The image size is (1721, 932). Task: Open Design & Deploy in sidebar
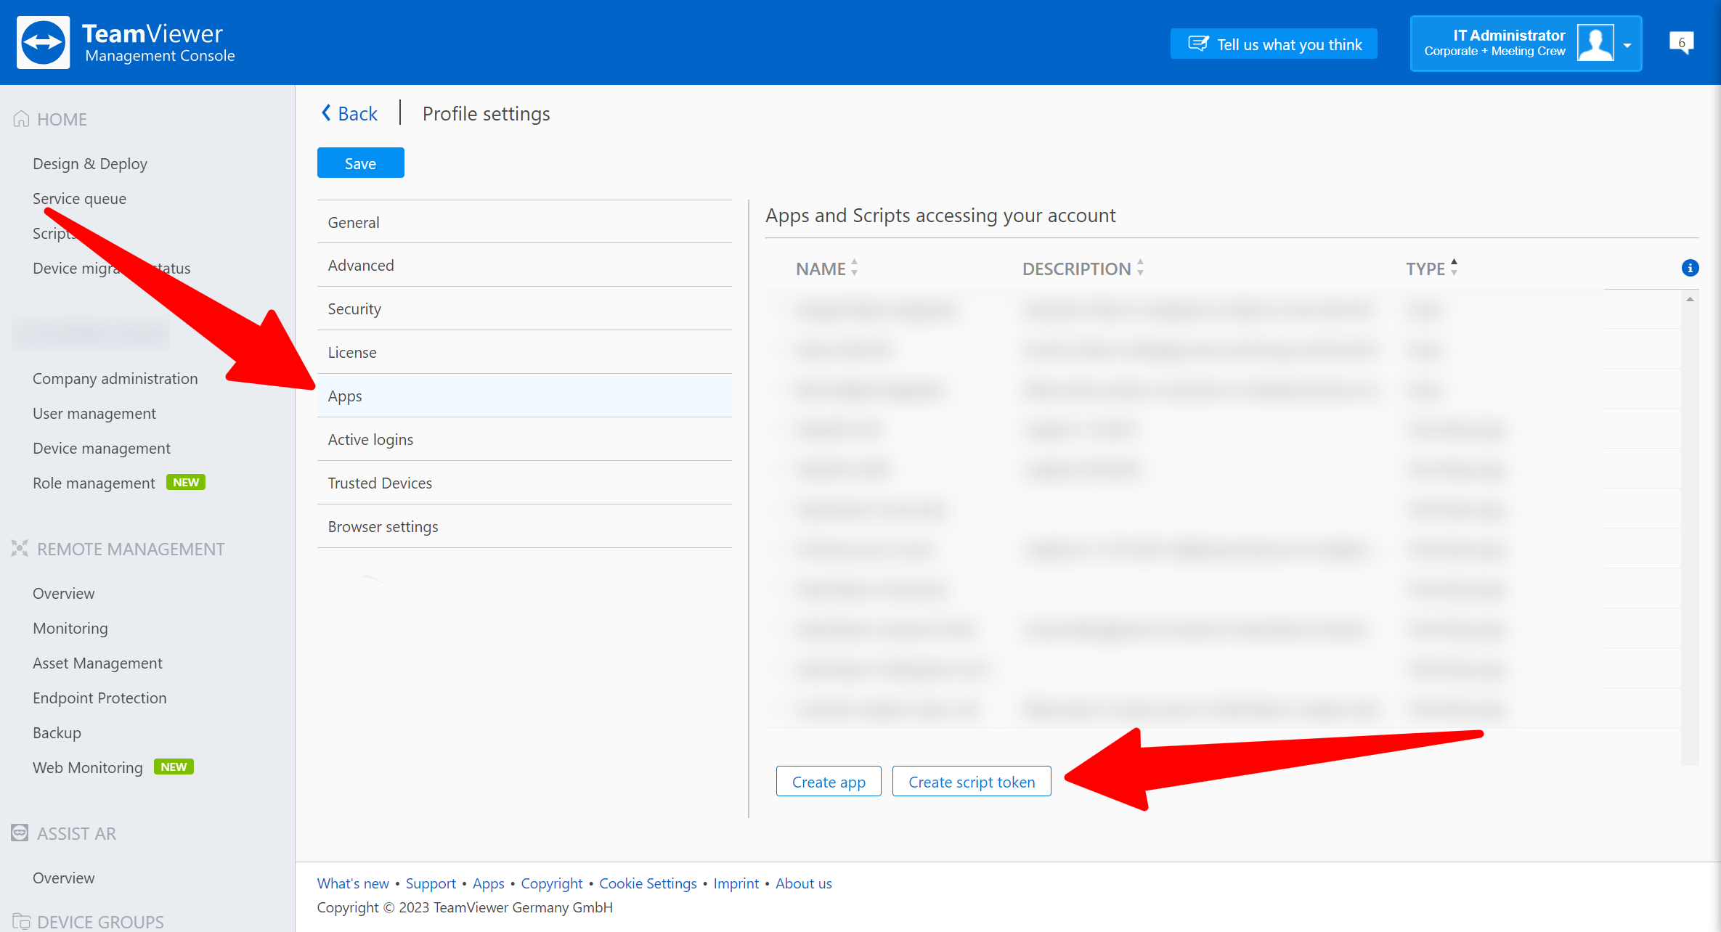pos(90,163)
